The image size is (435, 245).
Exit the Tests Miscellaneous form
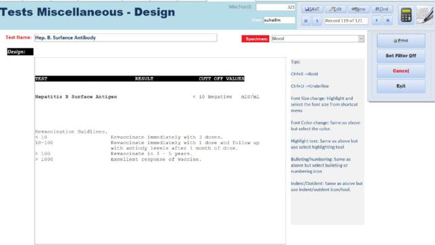401,86
